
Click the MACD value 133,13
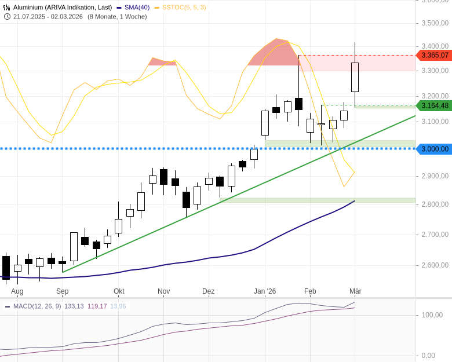coord(74,306)
